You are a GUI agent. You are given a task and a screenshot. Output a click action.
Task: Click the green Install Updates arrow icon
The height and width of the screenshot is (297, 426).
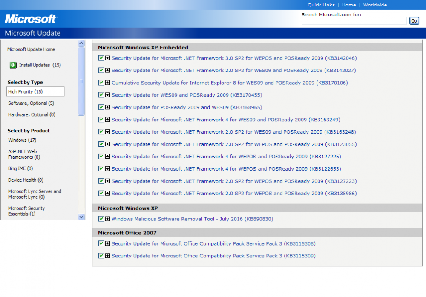click(x=13, y=65)
